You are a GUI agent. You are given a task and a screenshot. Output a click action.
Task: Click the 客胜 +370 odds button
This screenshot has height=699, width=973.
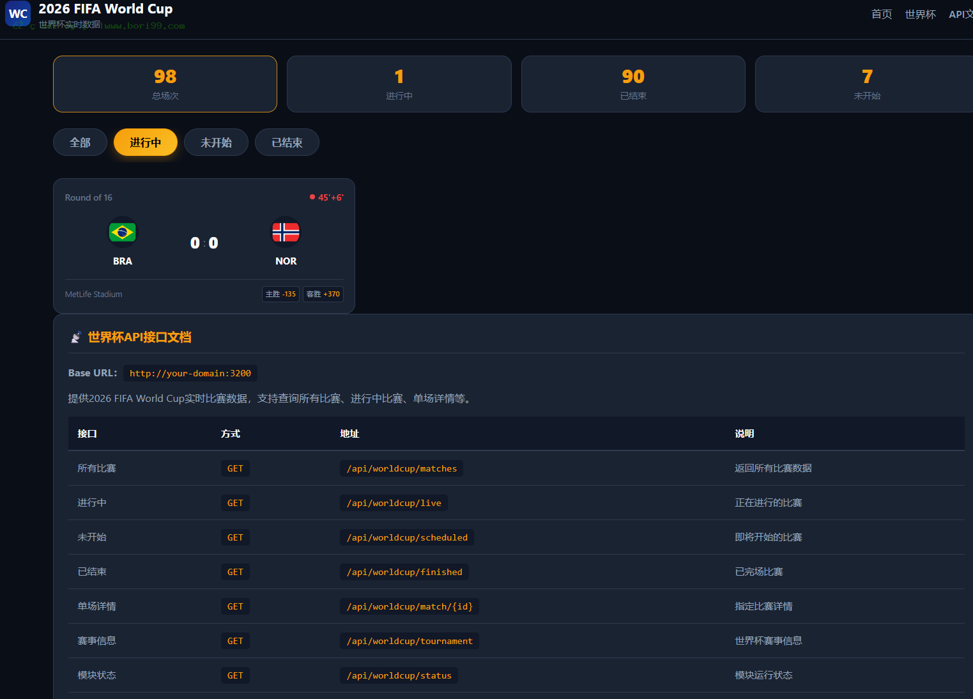[x=323, y=294]
